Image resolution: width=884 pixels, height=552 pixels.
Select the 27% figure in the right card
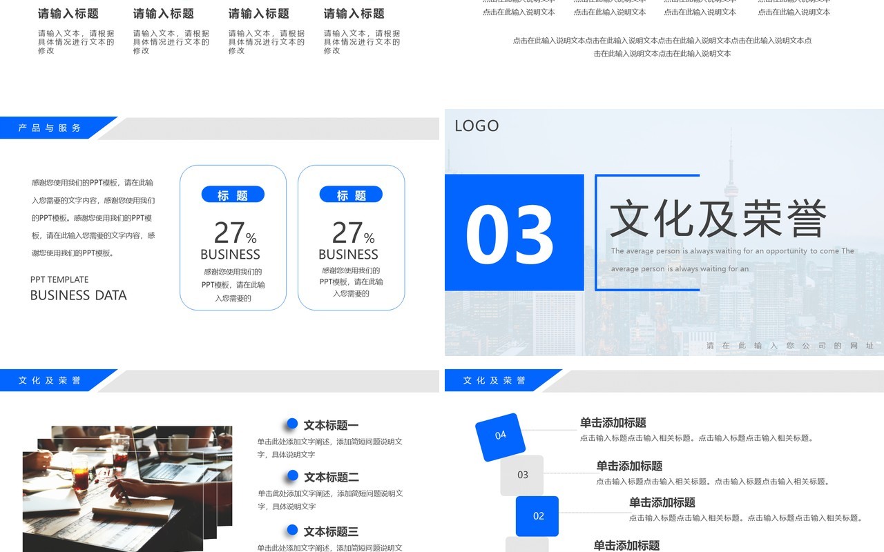pos(353,233)
